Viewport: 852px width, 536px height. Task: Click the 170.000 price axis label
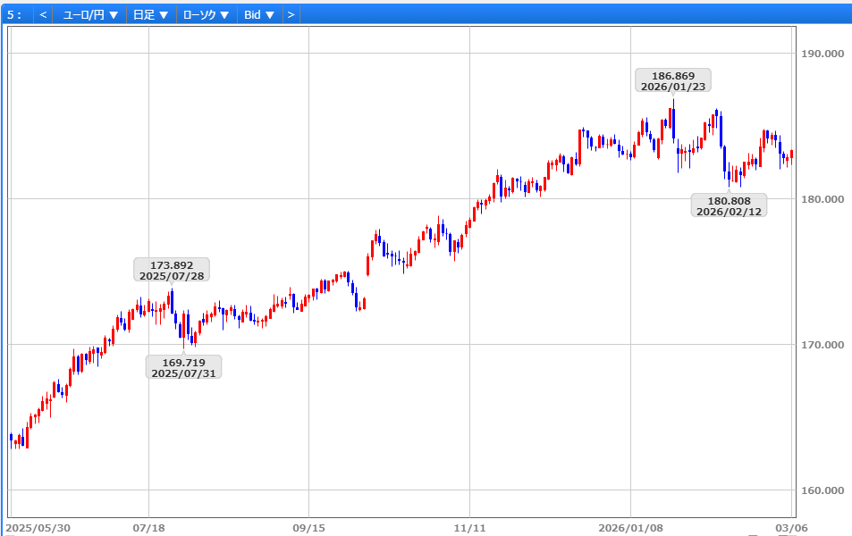click(x=822, y=345)
